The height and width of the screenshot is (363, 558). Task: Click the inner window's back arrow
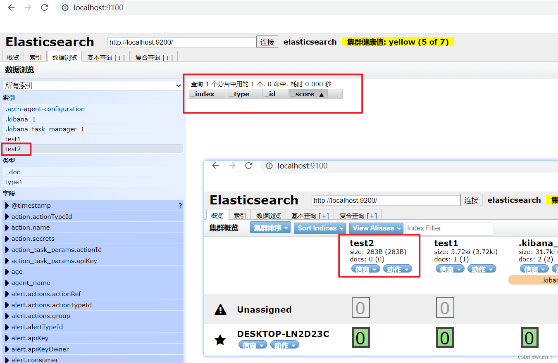click(x=215, y=166)
